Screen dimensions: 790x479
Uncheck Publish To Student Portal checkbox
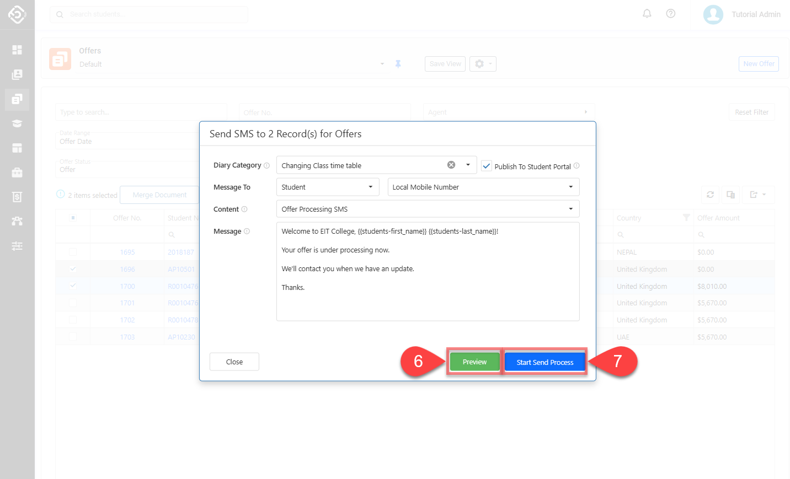click(487, 166)
